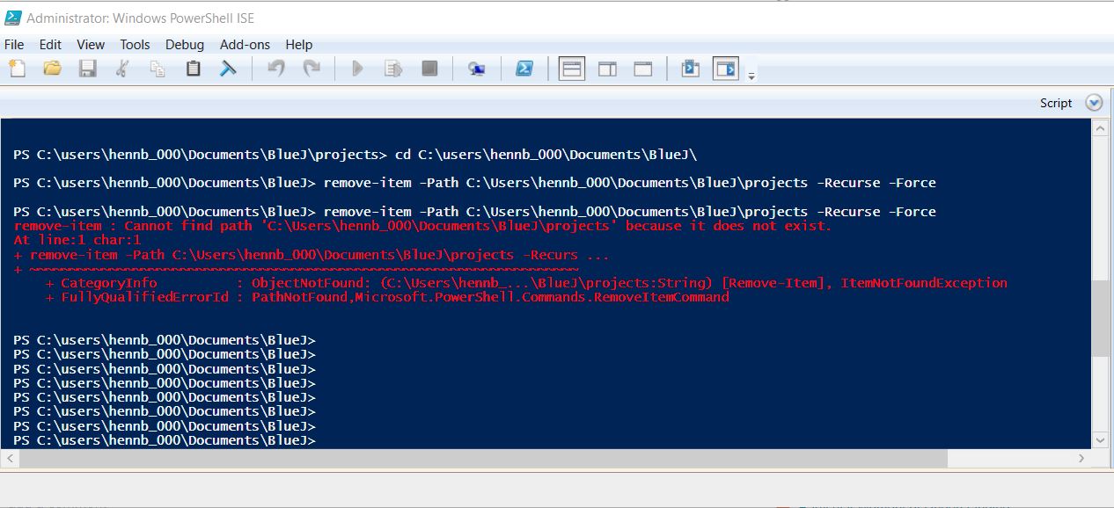Viewport: 1114px width, 508px height.
Task: Cut selection with scissors icon
Action: pyautogui.click(x=122, y=69)
